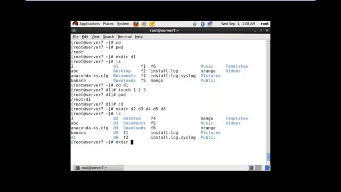
Task: Click the 'd6' directory name
Action: tap(116, 138)
